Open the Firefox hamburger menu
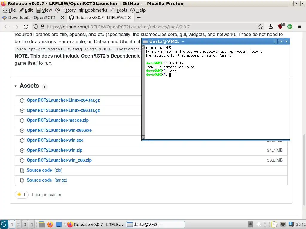The image size is (306, 229). tap(299, 27)
